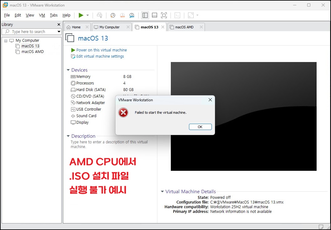The height and width of the screenshot is (230, 331).
Task: Enter full screen mode toolbar icon
Action: pyautogui.click(x=164, y=15)
